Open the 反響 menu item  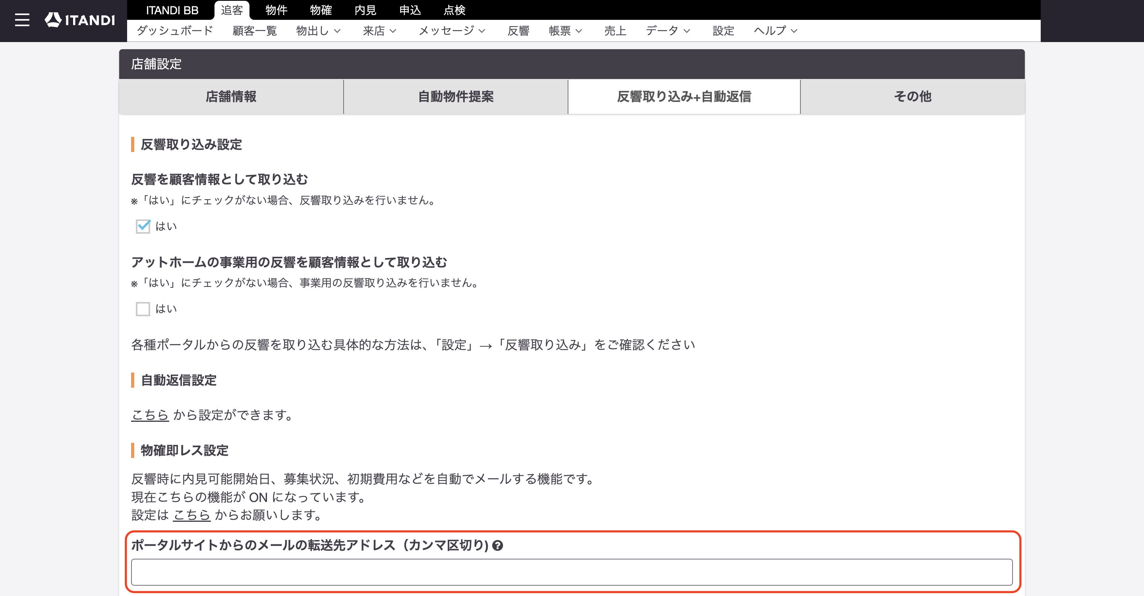coord(518,31)
